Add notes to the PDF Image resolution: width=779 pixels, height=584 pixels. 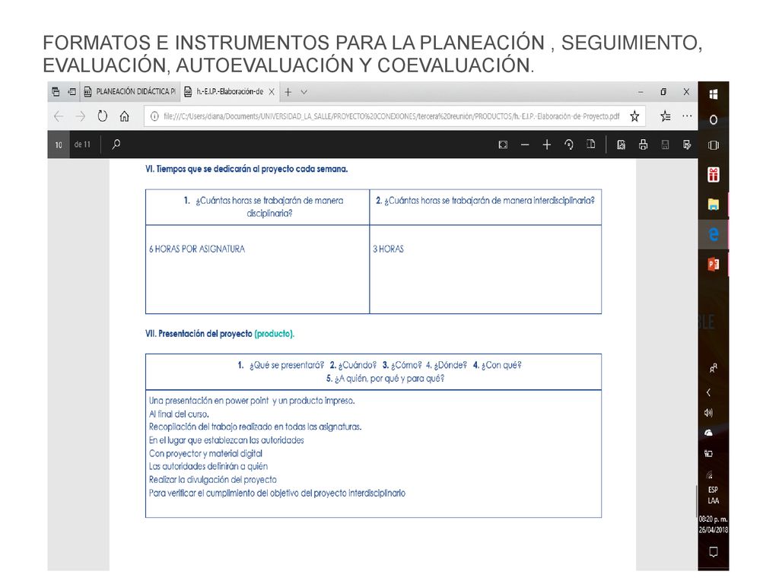pos(687,144)
